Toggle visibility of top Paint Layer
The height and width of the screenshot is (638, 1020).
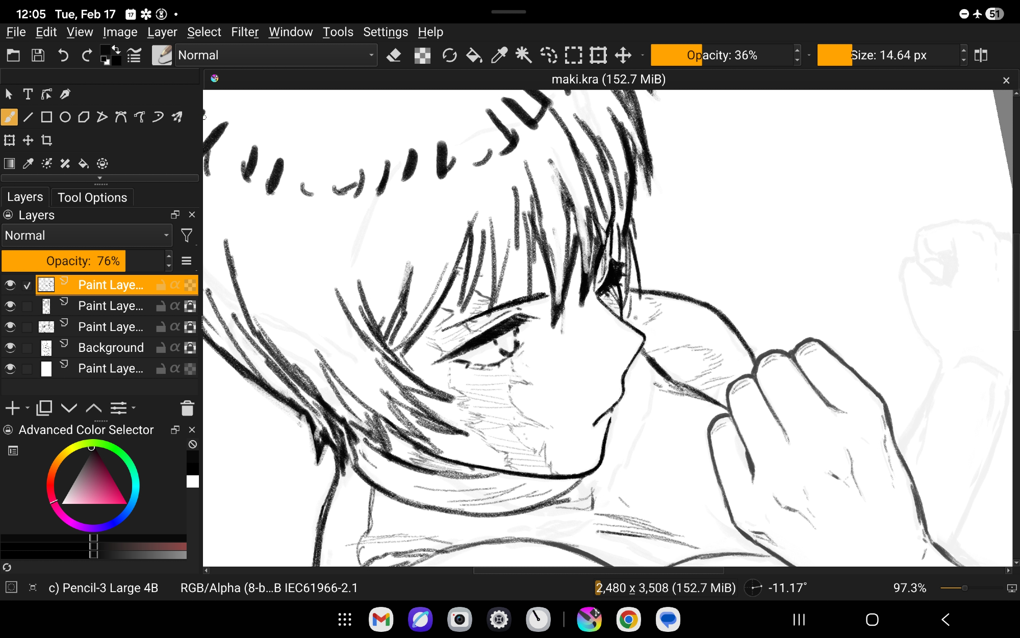10,285
